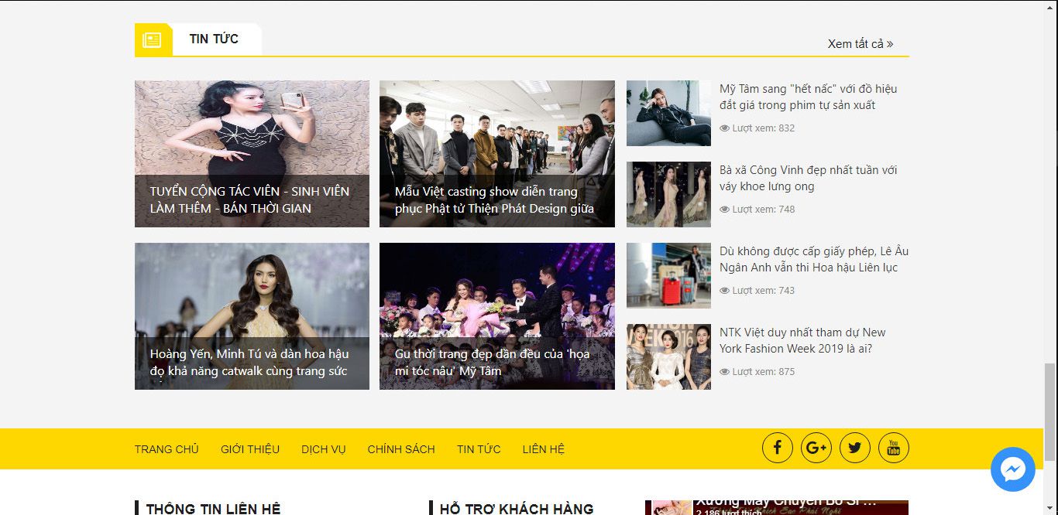Open DỊCH VỤ in footer menu
The height and width of the screenshot is (515, 1058).
pos(324,449)
